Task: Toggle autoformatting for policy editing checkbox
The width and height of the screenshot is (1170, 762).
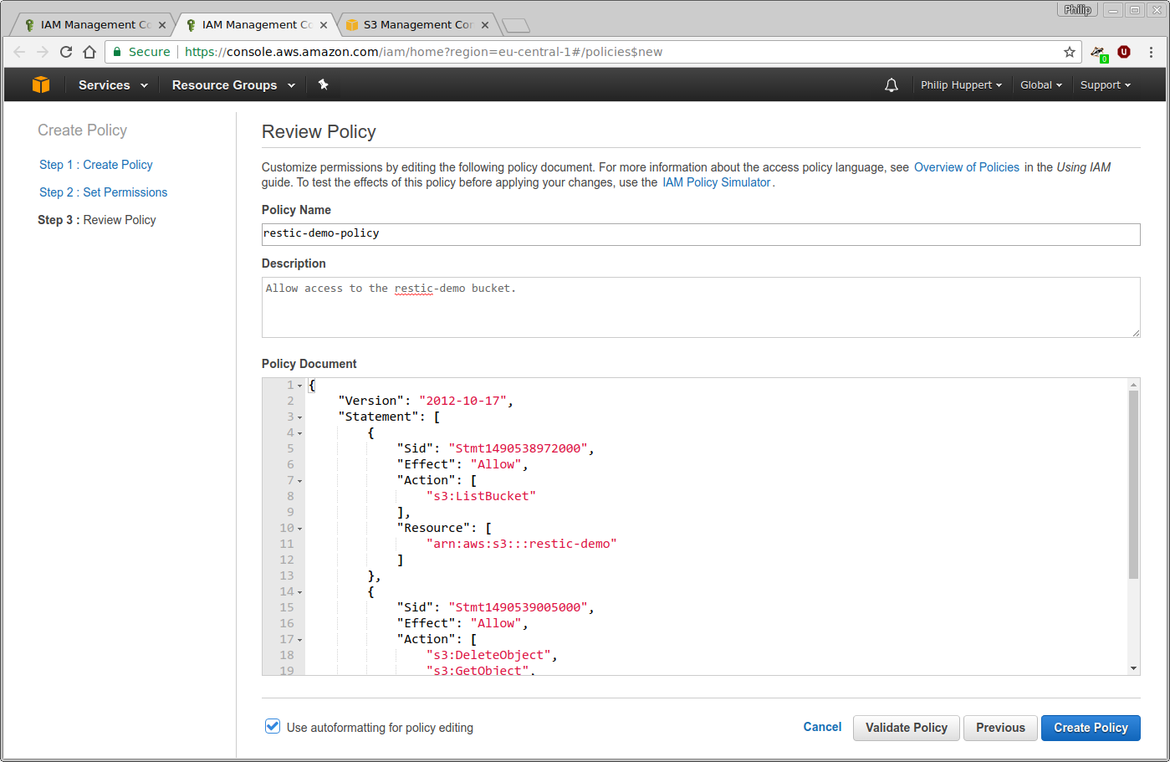Action: [x=273, y=727]
